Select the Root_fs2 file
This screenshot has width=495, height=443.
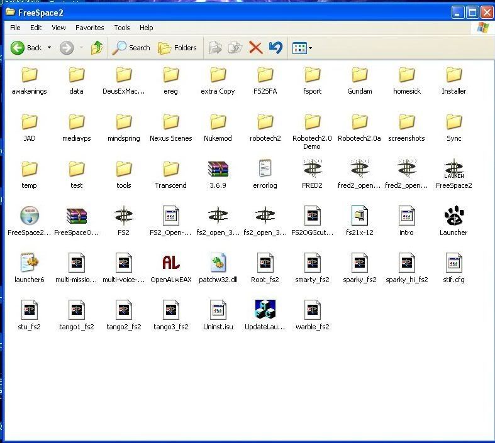click(265, 269)
